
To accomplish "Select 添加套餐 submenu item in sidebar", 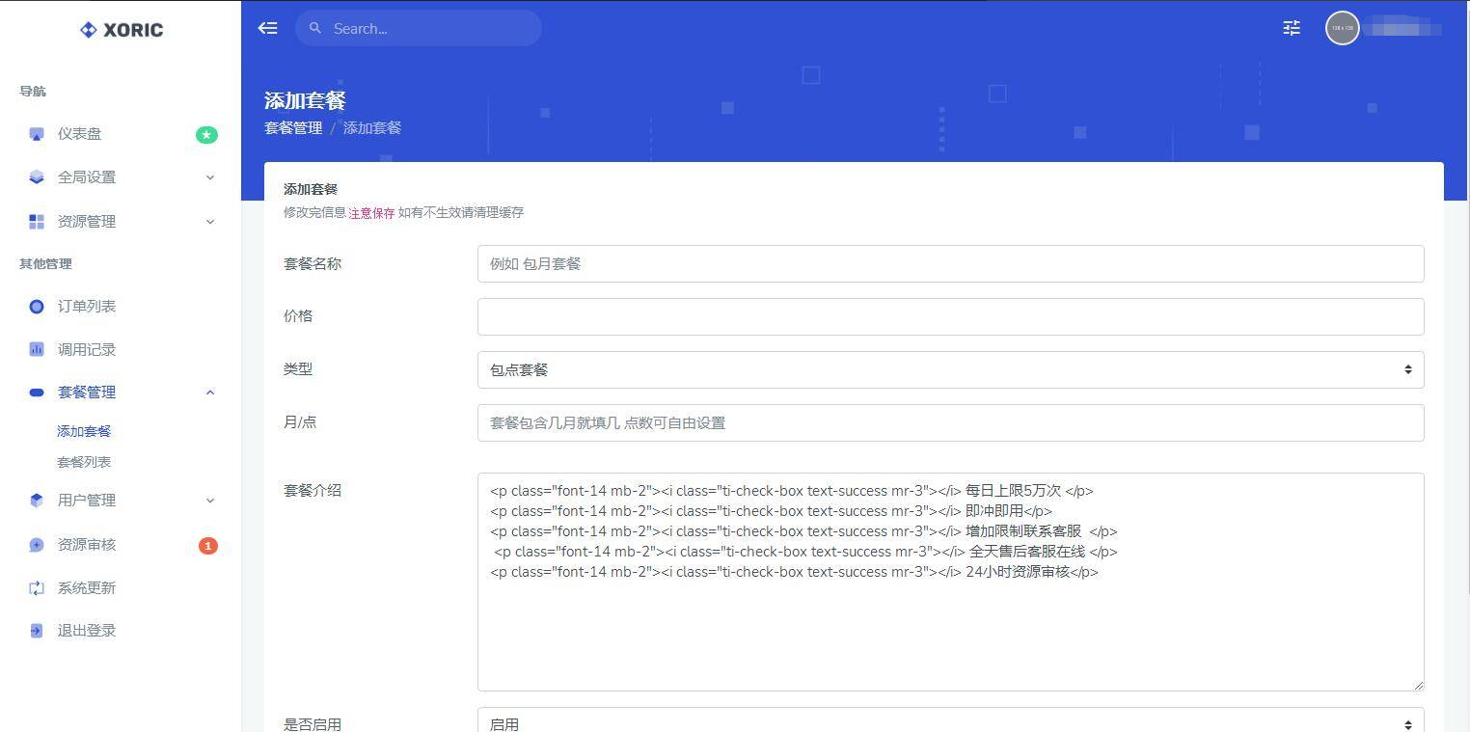I will [x=84, y=431].
